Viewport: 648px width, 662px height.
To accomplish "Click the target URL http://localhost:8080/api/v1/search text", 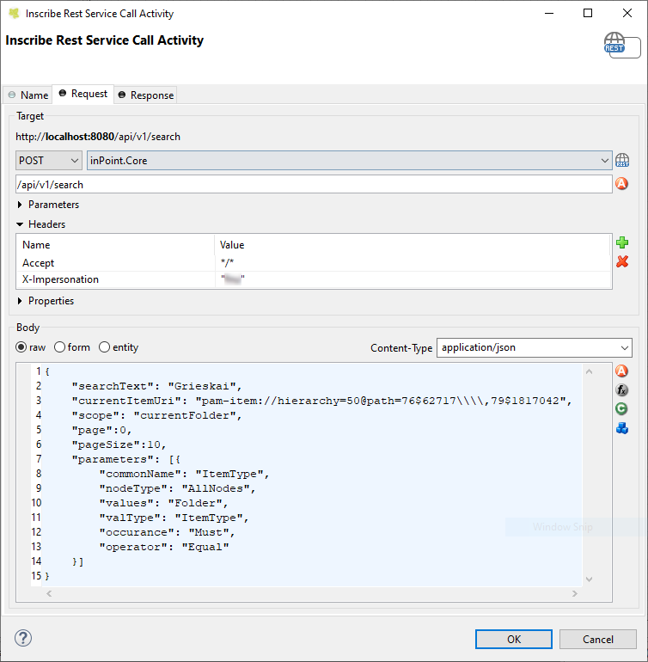I will (x=98, y=137).
